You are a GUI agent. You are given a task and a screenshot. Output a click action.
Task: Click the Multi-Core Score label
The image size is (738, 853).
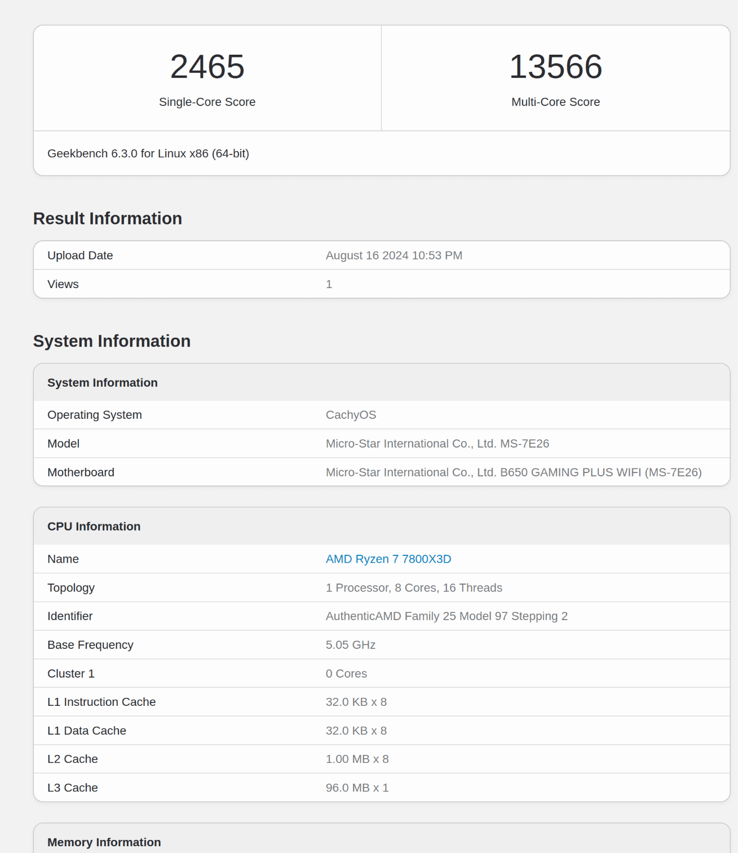coord(555,102)
